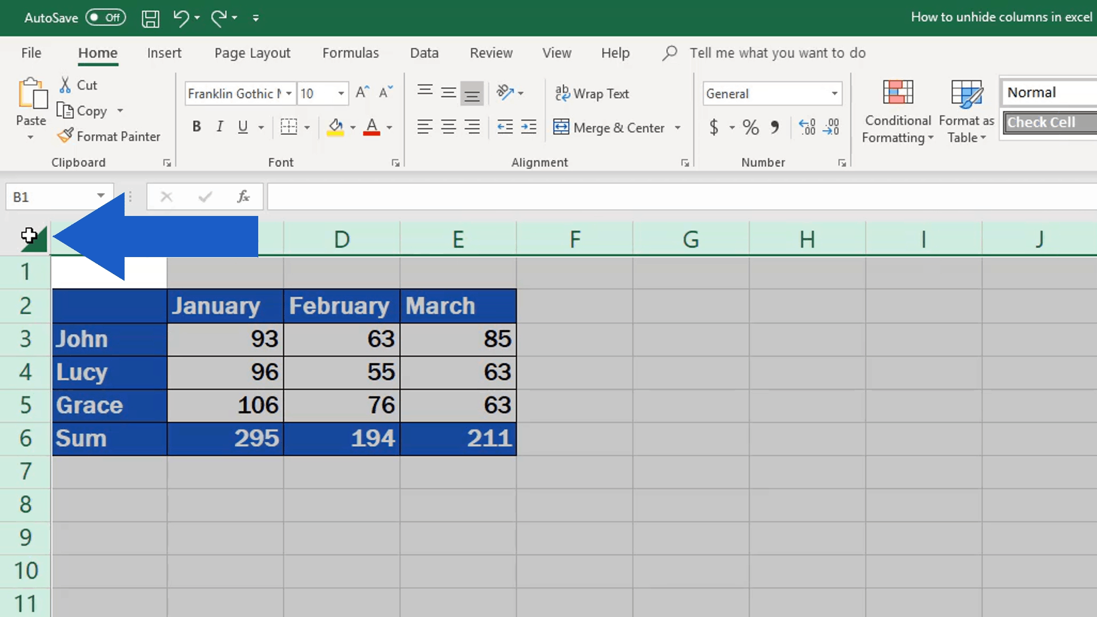
Task: Open the Franklin Gothic font name dropdown
Action: (289, 94)
